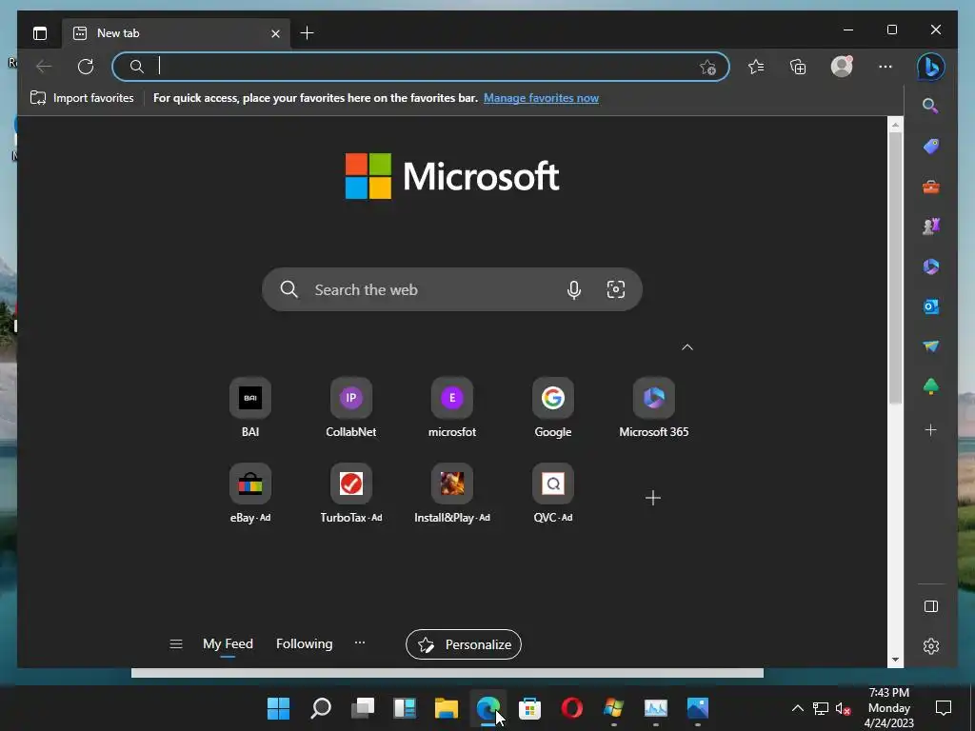
Task: Open the Shopping tag sidebar icon
Action: [x=931, y=146]
